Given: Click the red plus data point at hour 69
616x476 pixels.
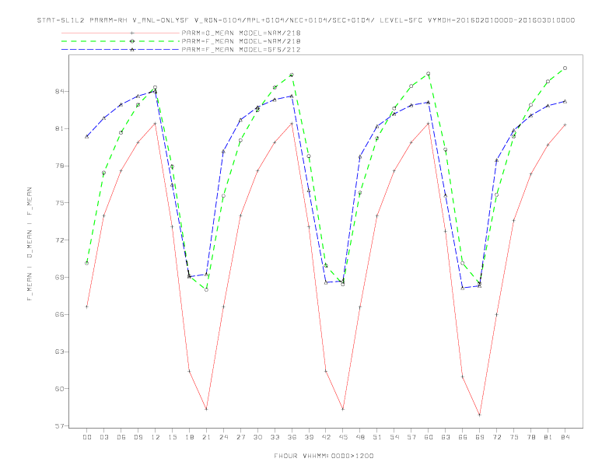Looking at the screenshot, I should (480, 415).
